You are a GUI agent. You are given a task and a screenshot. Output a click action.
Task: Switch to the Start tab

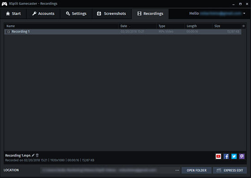pos(13,13)
